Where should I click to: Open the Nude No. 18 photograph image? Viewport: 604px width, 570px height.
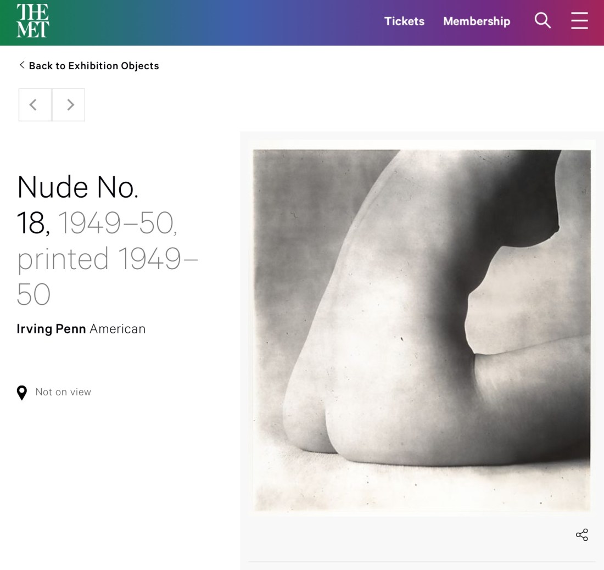click(x=421, y=329)
